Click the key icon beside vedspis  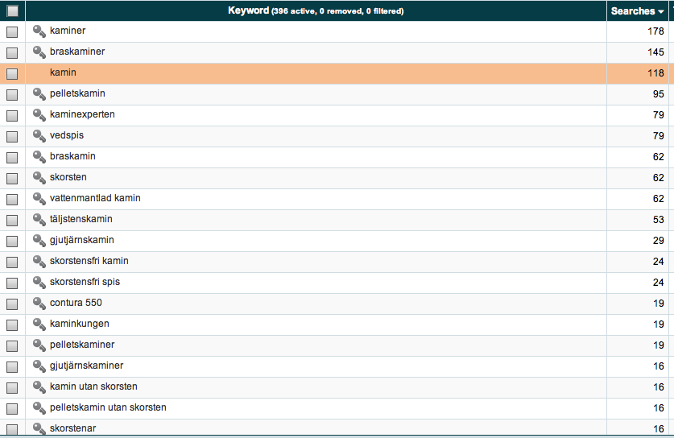click(39, 136)
